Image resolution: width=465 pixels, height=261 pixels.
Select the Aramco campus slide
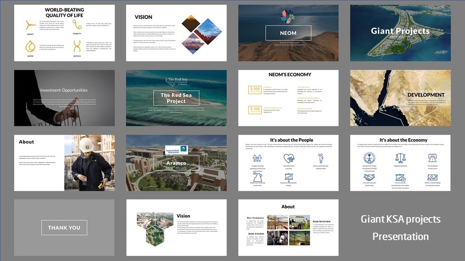tap(176, 163)
